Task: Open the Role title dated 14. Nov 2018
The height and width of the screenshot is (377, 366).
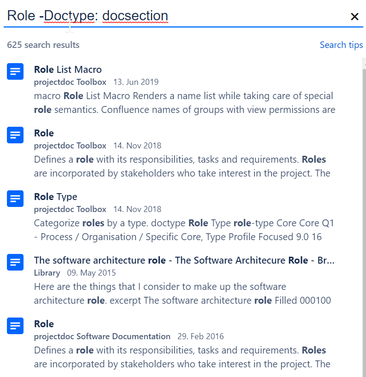Action: tap(44, 133)
